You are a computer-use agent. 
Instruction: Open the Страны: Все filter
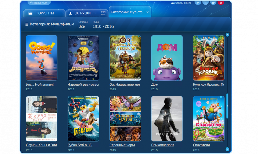point(83,24)
